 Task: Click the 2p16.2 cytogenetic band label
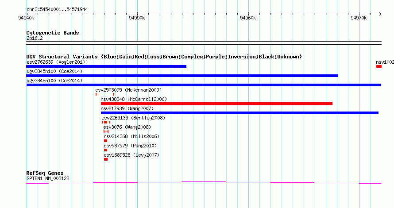[x=35, y=38]
